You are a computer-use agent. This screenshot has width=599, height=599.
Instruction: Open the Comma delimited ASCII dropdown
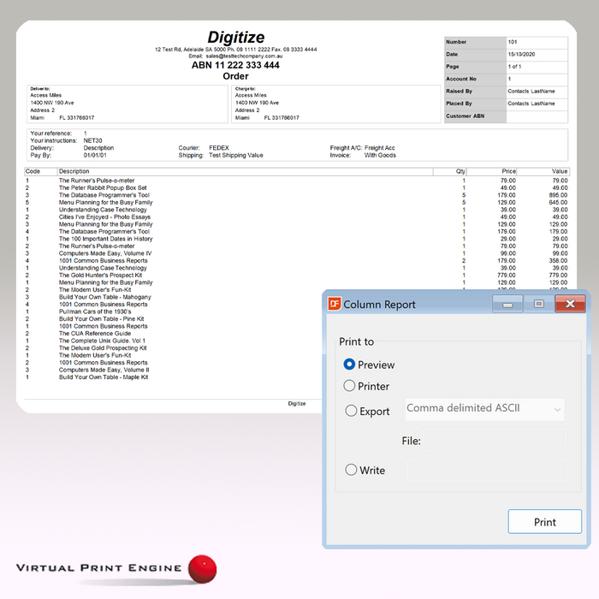tap(484, 409)
